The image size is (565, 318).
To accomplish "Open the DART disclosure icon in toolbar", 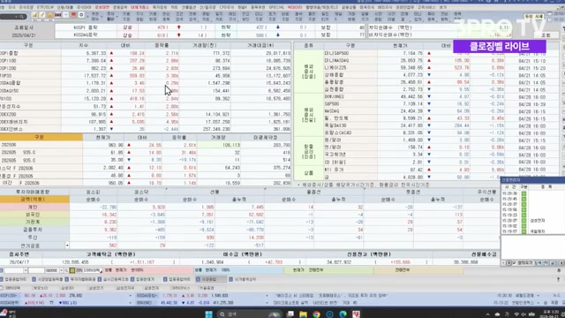I will [x=57, y=15].
